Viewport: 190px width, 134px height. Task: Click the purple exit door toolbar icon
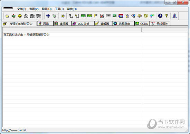tap(174, 16)
